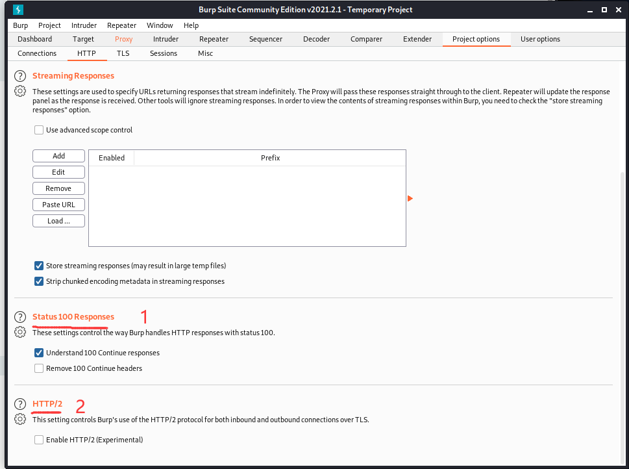
Task: Click the Paste URL button
Action: (x=58, y=205)
